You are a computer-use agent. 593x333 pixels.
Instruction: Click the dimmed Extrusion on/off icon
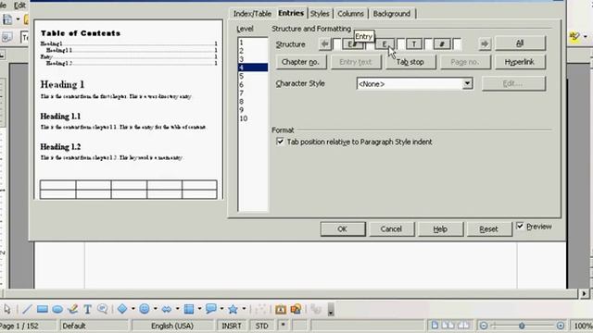pos(316,309)
